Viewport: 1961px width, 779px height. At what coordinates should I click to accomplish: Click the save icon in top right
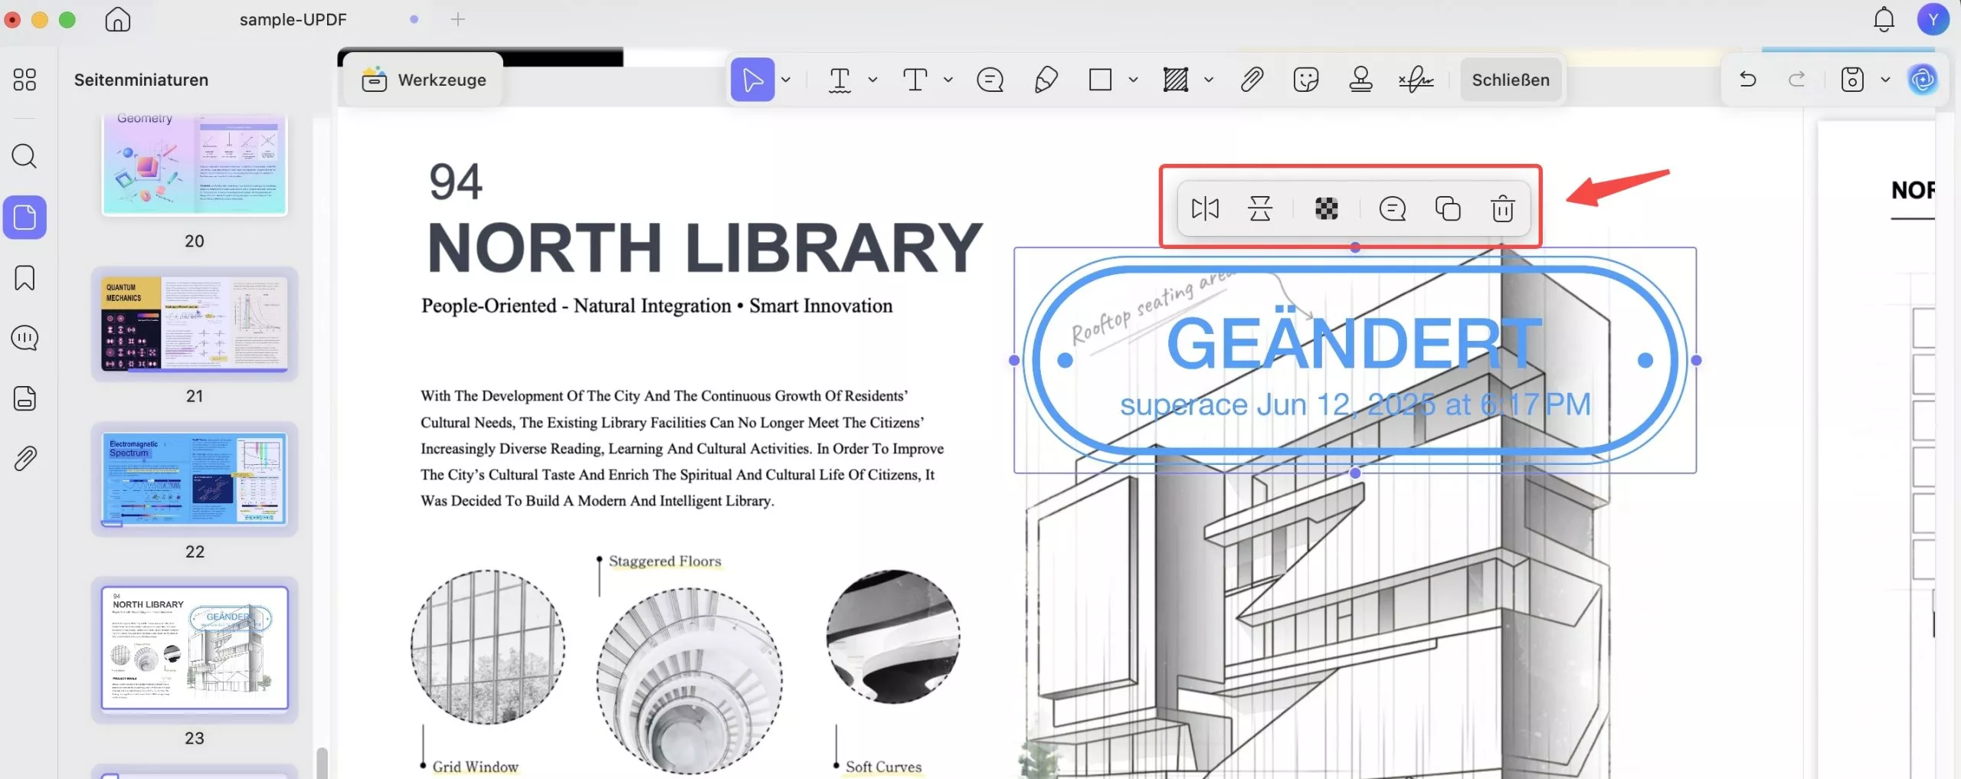click(1852, 80)
